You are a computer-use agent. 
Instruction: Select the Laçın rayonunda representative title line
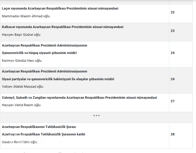(x=60, y=8)
